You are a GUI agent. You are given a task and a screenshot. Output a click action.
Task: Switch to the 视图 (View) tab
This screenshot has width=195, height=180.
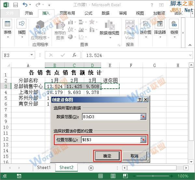(140, 13)
